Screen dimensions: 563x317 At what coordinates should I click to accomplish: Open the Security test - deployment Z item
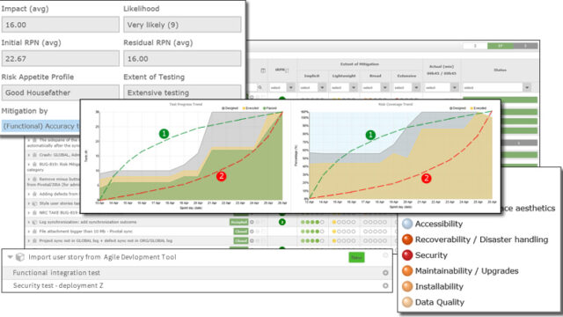58,285
